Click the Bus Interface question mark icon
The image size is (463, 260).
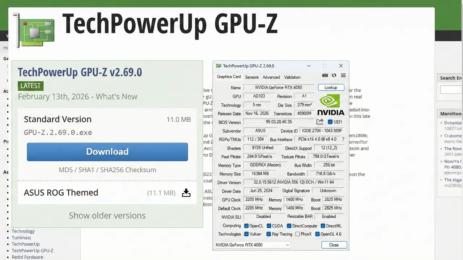pos(343,139)
